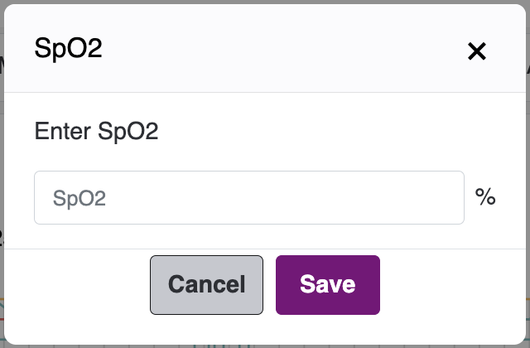Screen dimensions: 530x348
Task: Click the SpO2 dialog title text
Action: 68,48
